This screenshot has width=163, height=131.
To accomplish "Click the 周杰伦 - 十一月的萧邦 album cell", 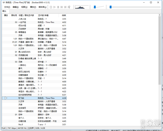I will point(47,65).
